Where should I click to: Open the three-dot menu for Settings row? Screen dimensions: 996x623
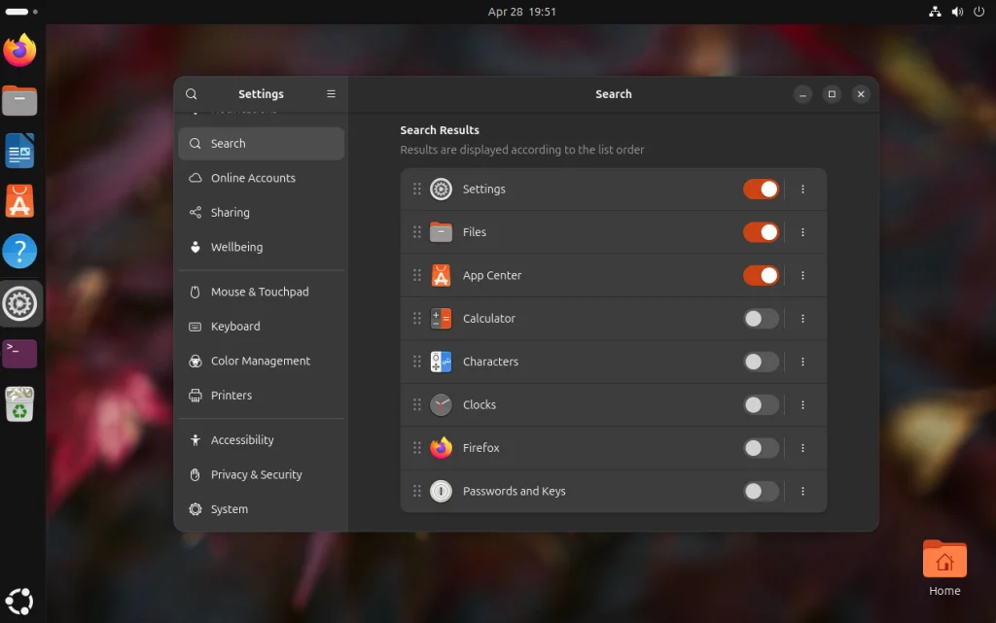[x=802, y=190]
